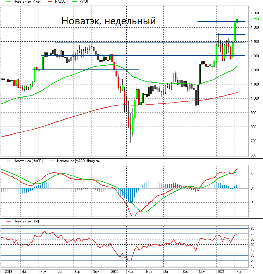Select the MA200 legend label
The image size is (263, 274).
(60, 1)
